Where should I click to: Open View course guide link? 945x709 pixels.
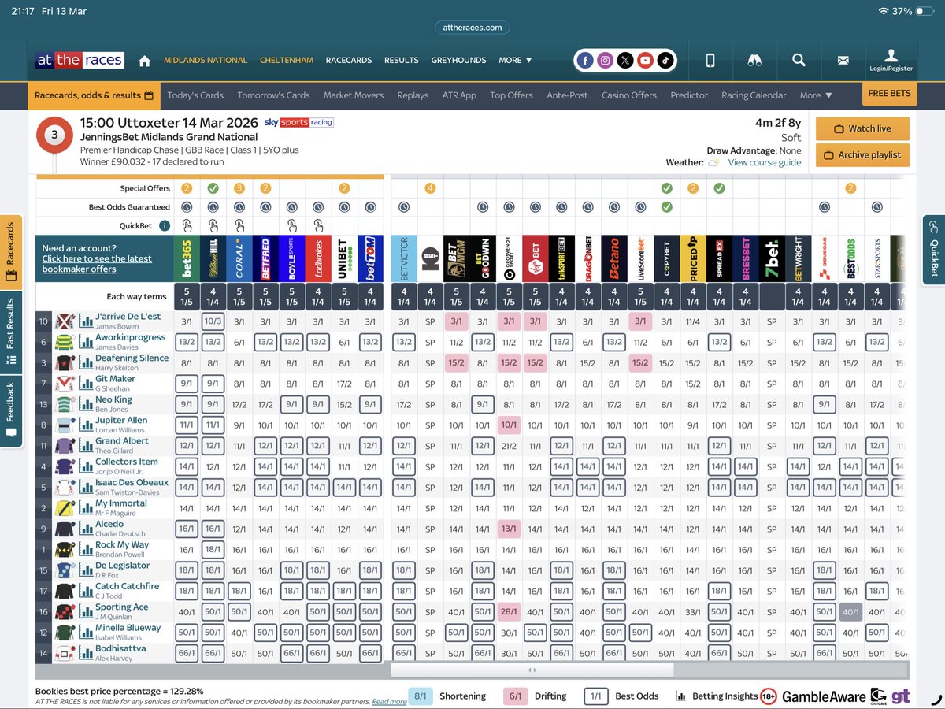765,162
